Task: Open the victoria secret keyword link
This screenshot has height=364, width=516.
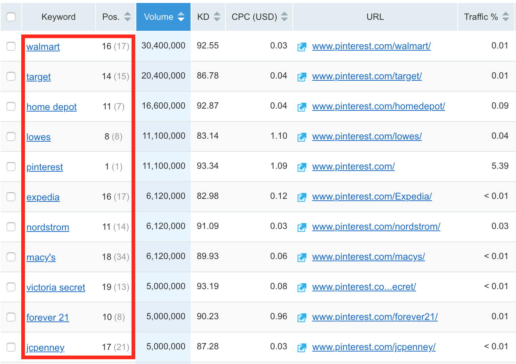Action: 56,288
